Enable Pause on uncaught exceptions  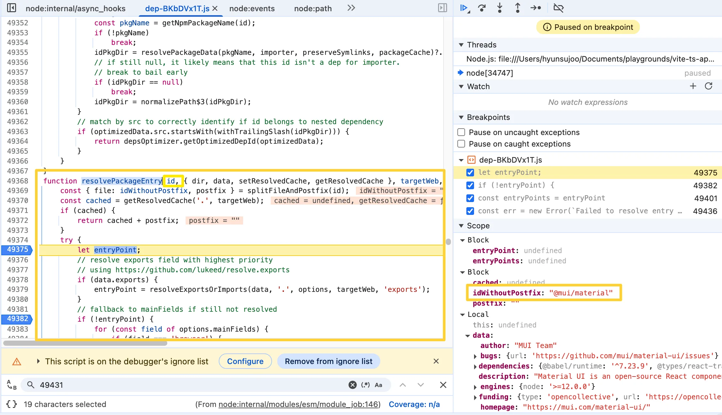[461, 132]
